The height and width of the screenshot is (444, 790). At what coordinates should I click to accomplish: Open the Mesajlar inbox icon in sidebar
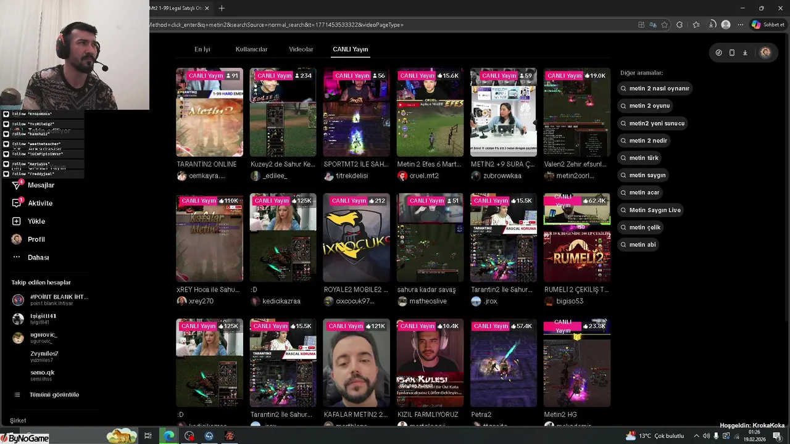coord(17,185)
